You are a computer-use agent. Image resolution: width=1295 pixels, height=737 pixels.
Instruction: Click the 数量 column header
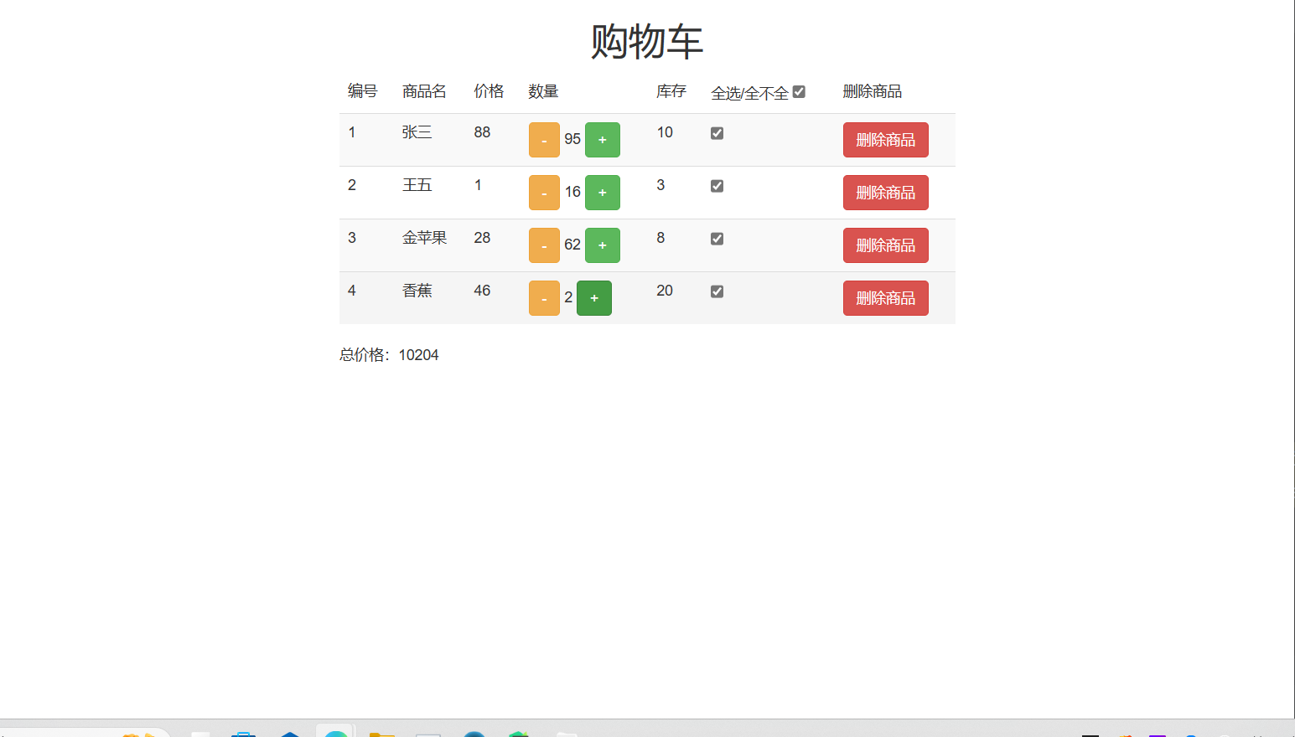click(x=543, y=91)
